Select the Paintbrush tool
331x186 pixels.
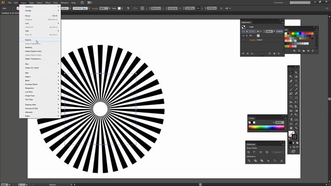(291, 89)
